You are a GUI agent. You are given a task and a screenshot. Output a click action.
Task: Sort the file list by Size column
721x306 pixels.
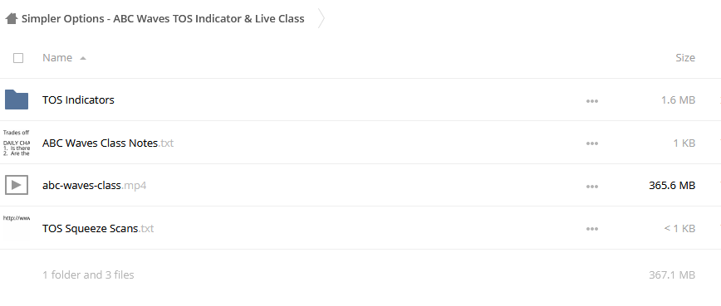(x=685, y=58)
